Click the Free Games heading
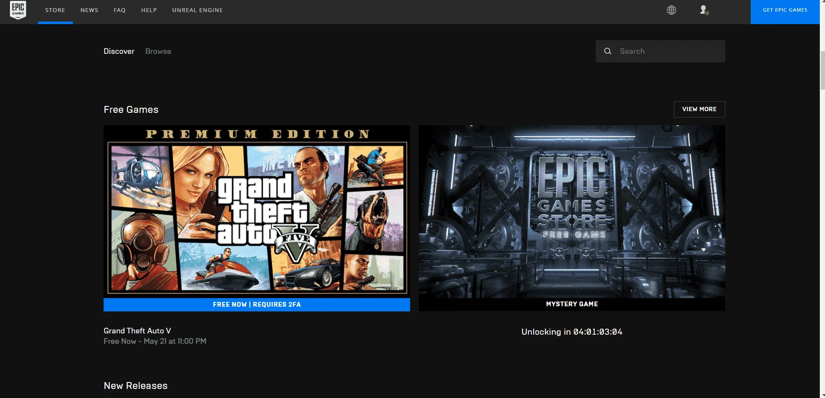The width and height of the screenshot is (825, 398). (x=131, y=110)
